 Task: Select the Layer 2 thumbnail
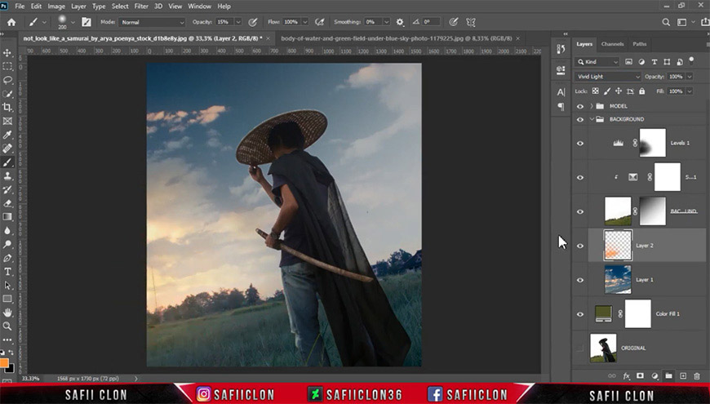[618, 245]
